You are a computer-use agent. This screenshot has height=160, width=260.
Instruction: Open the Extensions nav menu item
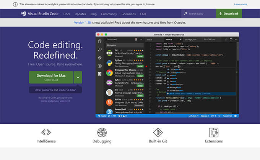(x=128, y=14)
